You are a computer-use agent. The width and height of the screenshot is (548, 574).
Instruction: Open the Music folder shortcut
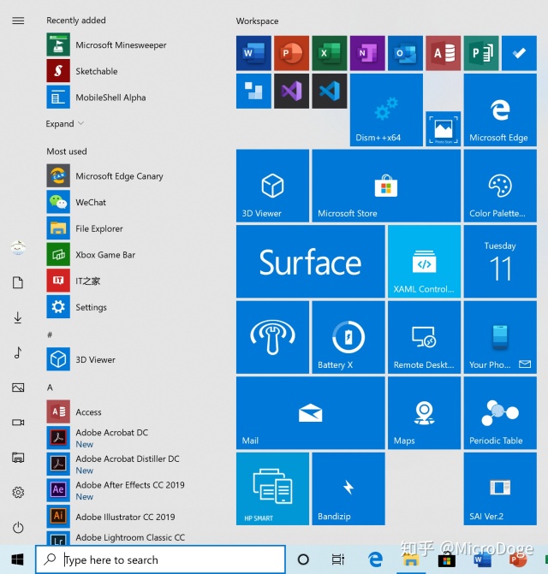click(x=18, y=352)
